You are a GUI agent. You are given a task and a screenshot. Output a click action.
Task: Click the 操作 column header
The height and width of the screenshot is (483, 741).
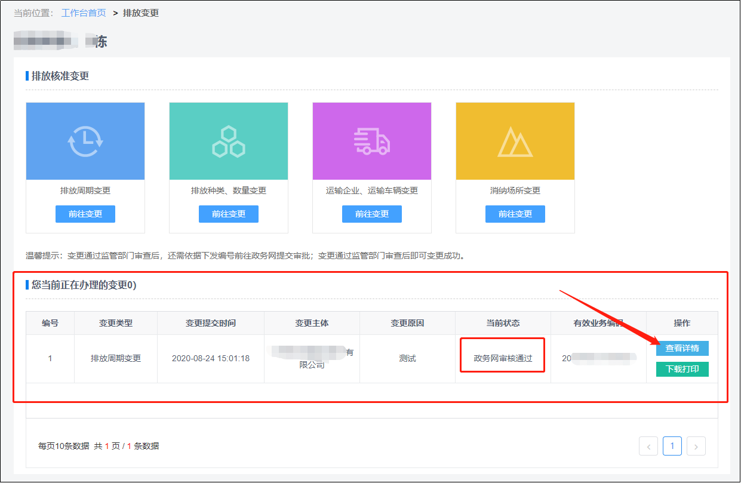682,323
